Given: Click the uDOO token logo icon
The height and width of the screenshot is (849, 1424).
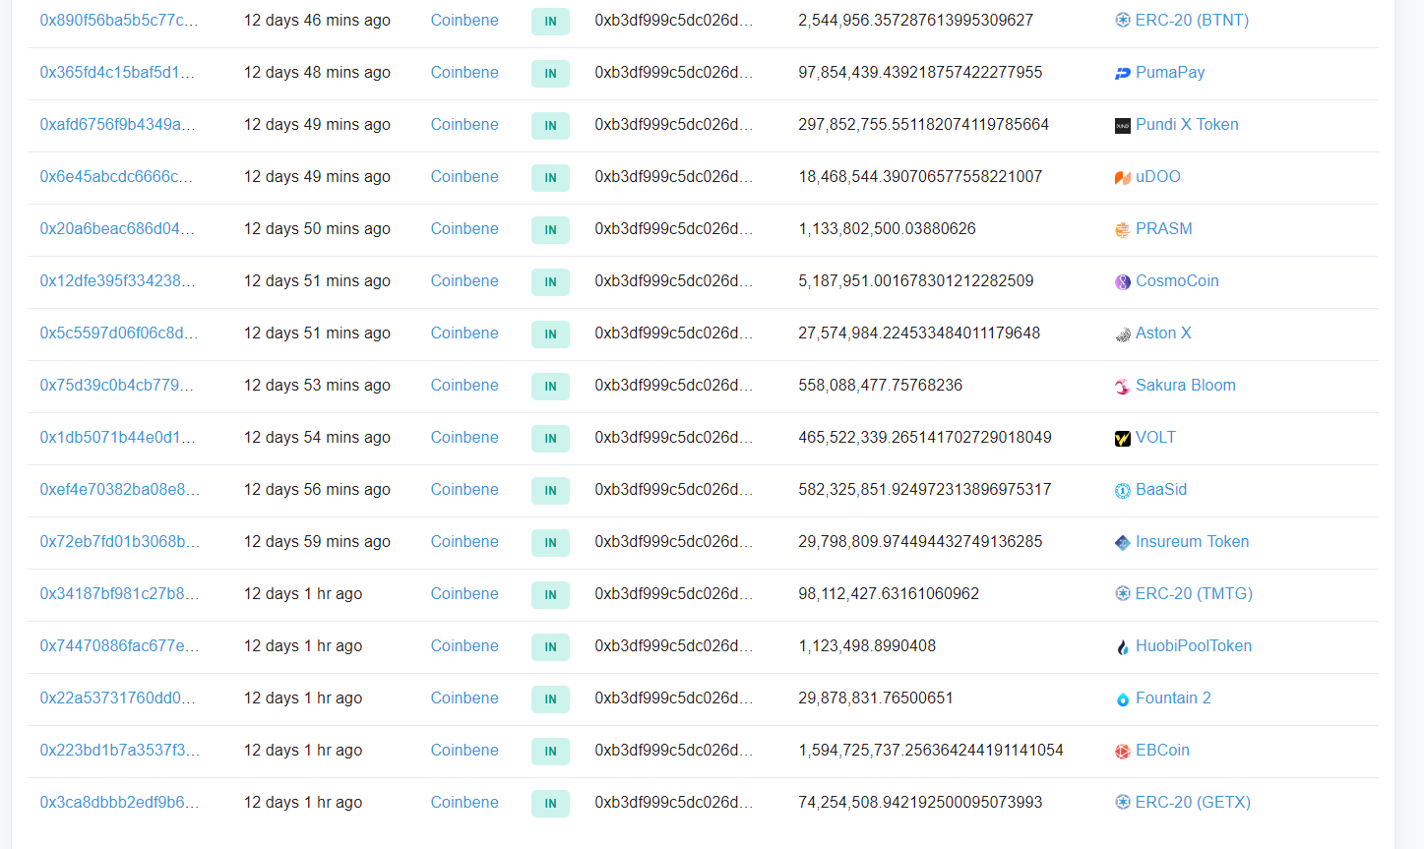Looking at the screenshot, I should (1123, 177).
